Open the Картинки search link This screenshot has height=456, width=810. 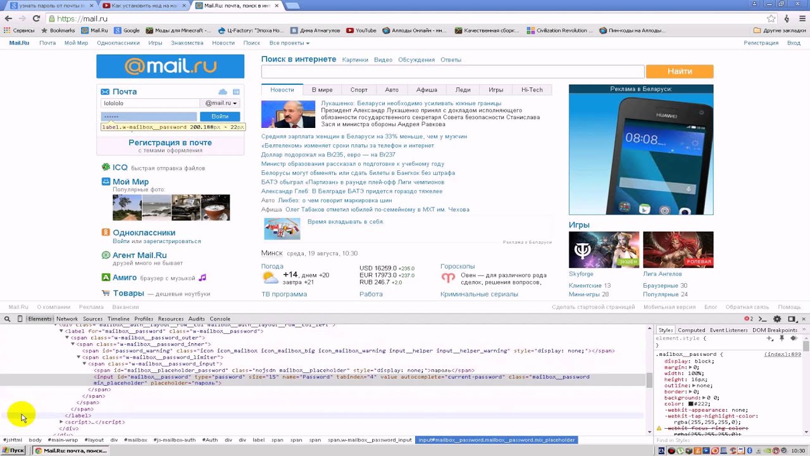pyautogui.click(x=355, y=60)
